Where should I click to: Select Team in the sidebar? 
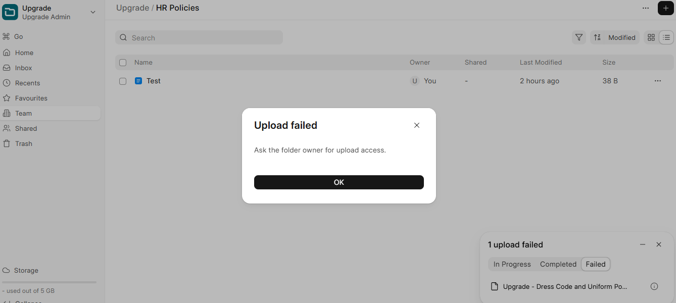(51, 113)
